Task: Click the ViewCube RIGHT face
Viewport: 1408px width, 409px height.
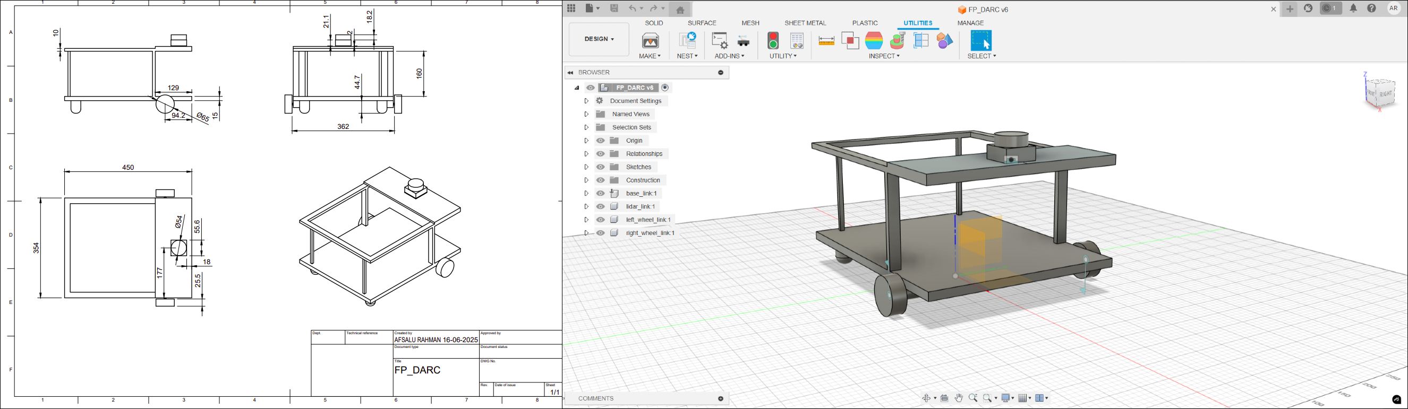Action: (x=1386, y=94)
